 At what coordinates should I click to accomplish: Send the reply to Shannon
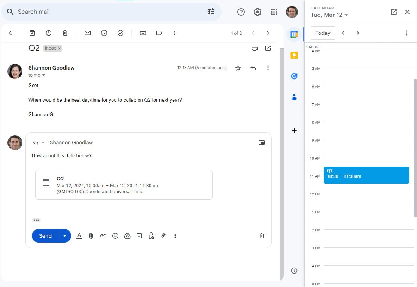(45, 236)
